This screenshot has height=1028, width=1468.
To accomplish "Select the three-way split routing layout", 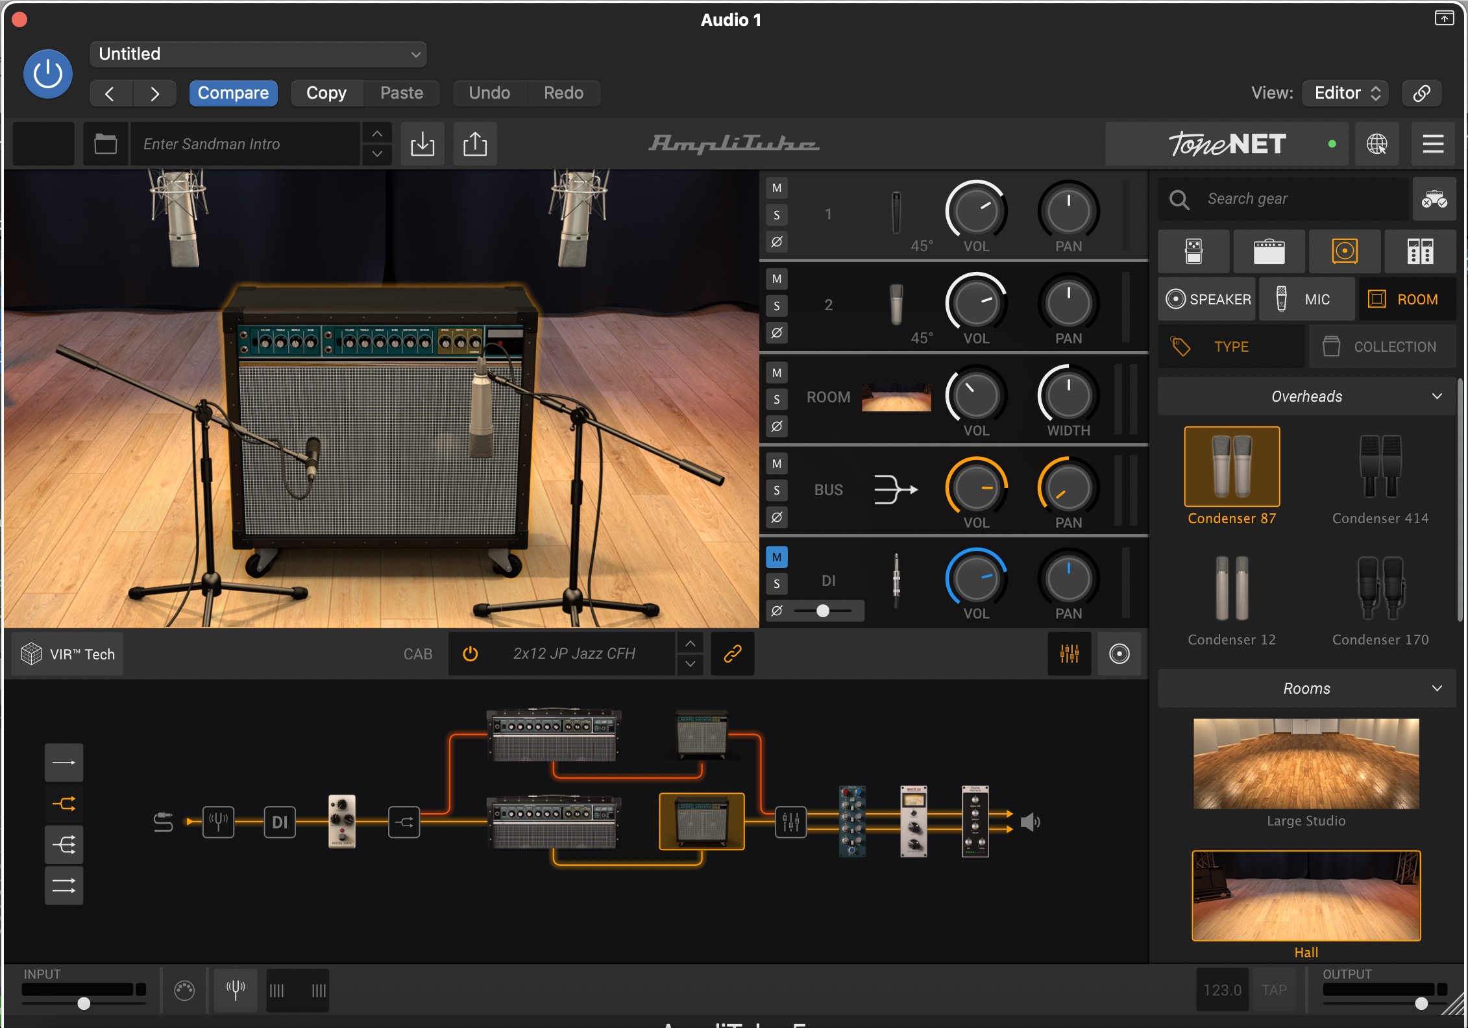I will pyautogui.click(x=64, y=844).
